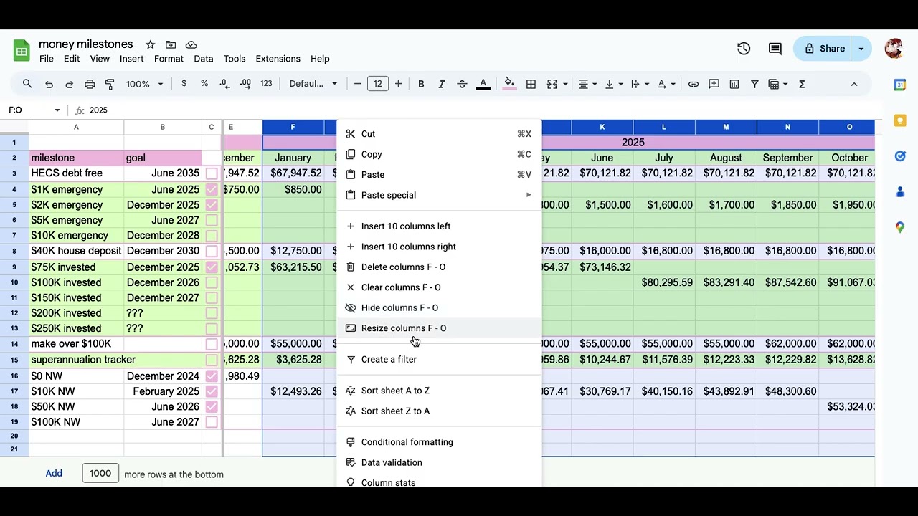The width and height of the screenshot is (918, 516).
Task: Open the horizontal align dropdown
Action: [588, 84]
